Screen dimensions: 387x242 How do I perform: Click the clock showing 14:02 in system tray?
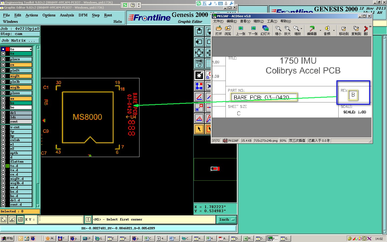pyautogui.click(x=379, y=239)
